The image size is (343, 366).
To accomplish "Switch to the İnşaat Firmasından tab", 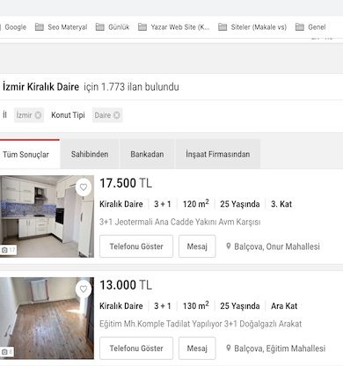I will (x=218, y=154).
